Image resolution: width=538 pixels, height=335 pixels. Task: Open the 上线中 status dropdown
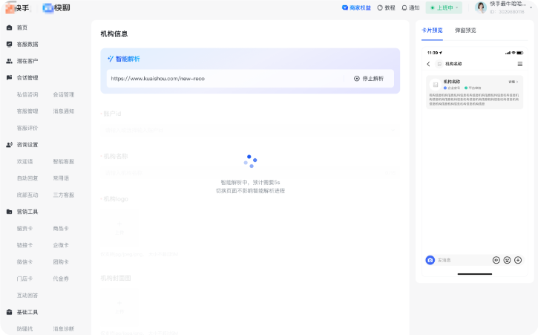coord(444,8)
